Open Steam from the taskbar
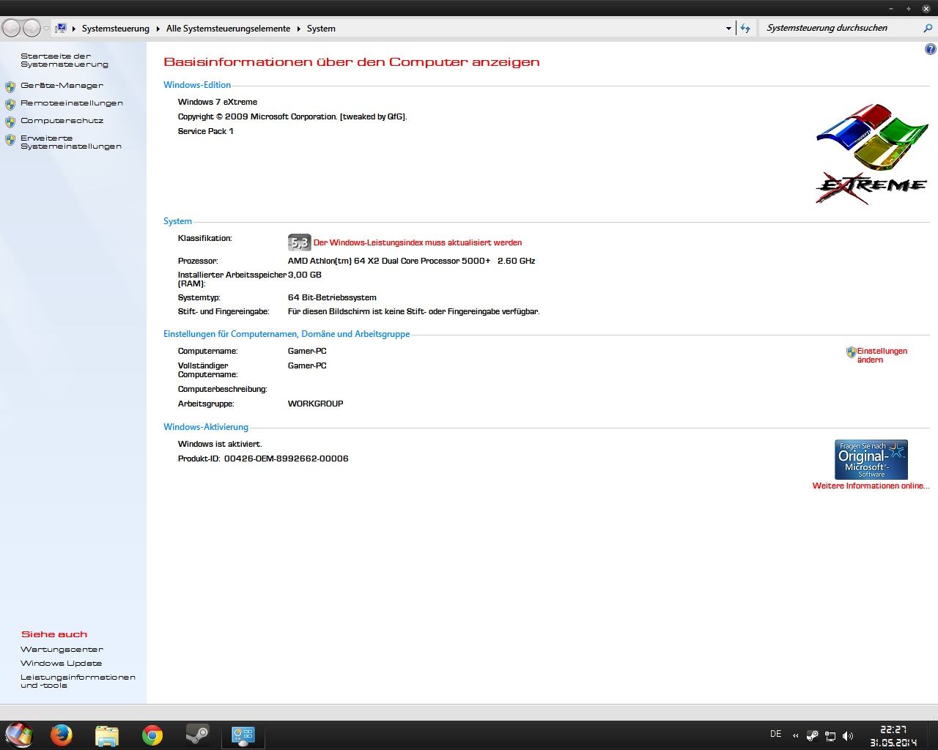 [197, 735]
